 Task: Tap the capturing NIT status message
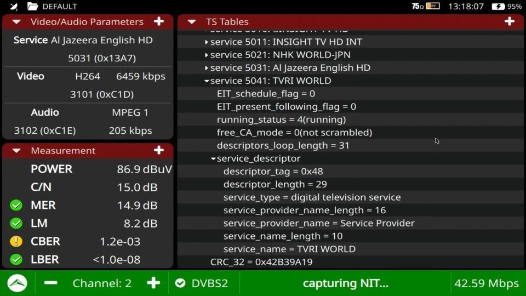click(x=346, y=283)
